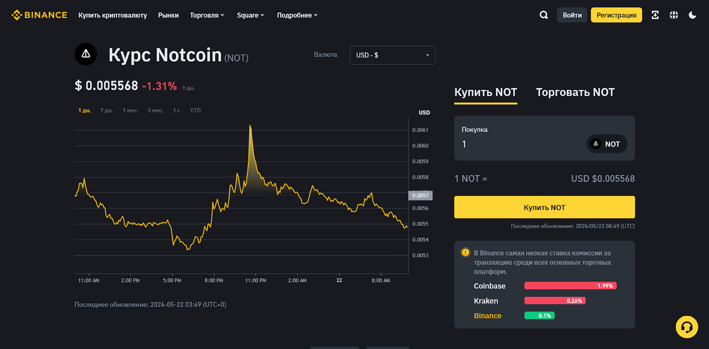Viewport: 709px width, 349px height.
Task: Click the Notcoin coin logo icon
Action: 86,54
